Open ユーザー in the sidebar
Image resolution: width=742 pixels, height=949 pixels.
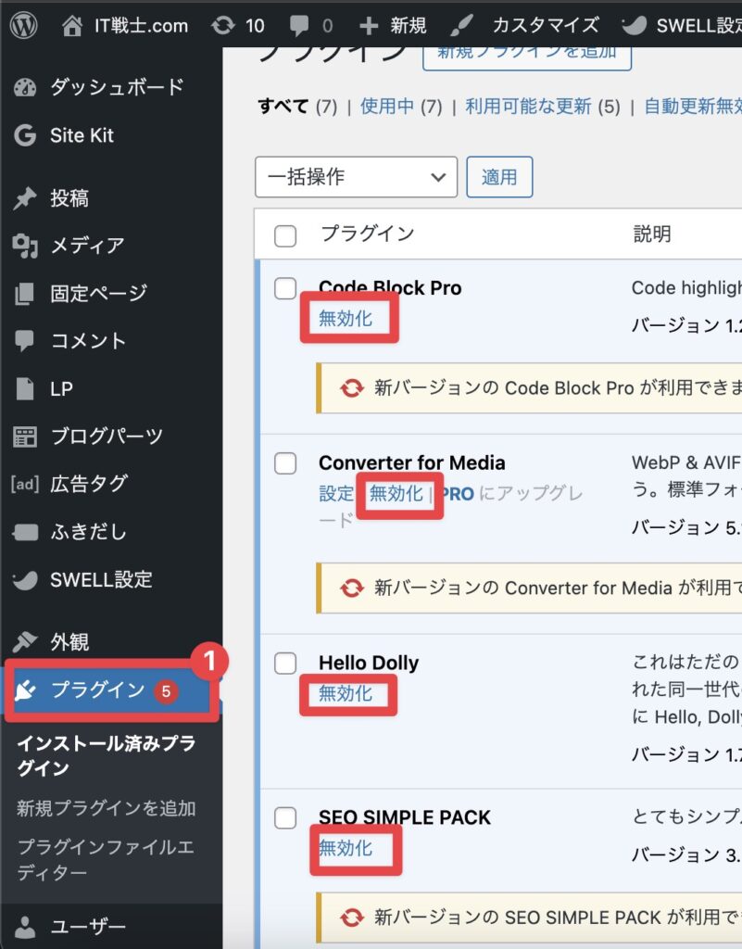tap(87, 926)
